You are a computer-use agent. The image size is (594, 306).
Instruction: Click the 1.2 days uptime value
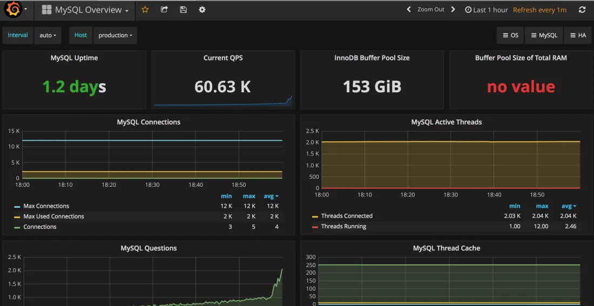[x=75, y=87]
